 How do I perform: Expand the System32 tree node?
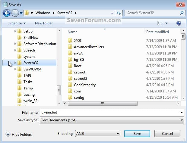coord(15,63)
